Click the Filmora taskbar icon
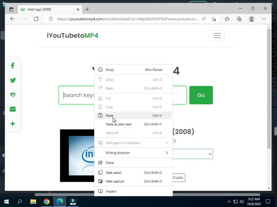Screen dimensions: 277x207 (x=73, y=202)
